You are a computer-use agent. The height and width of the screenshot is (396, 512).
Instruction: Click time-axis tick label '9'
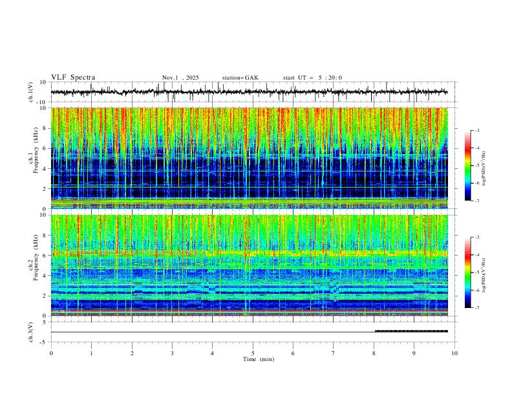coord(414,353)
